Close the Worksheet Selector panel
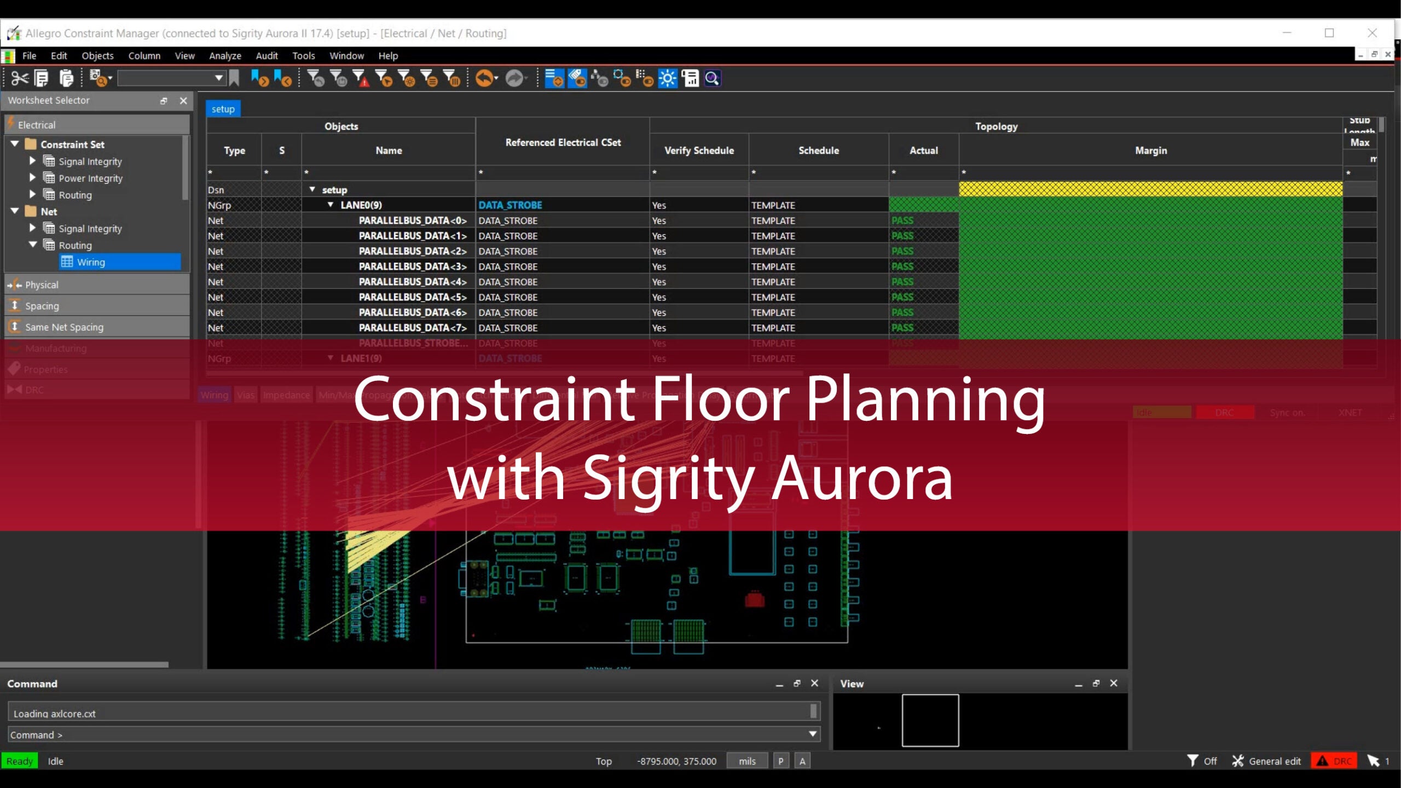This screenshot has height=788, width=1401. tap(183, 101)
